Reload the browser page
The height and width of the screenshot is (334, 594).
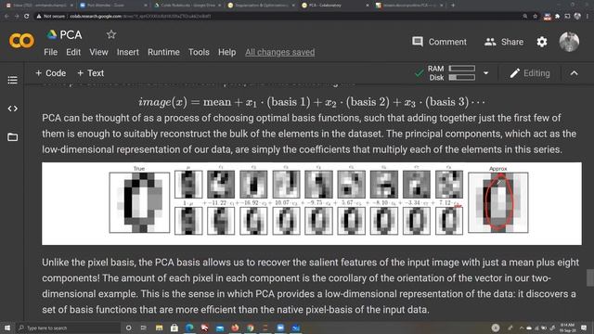[26, 17]
